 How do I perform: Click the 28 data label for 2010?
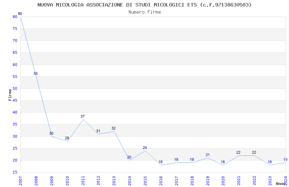pyautogui.click(x=67, y=138)
